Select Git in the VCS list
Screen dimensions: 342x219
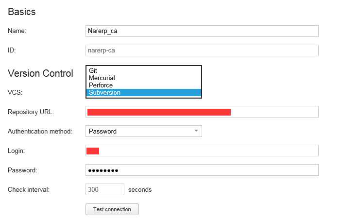pos(93,70)
